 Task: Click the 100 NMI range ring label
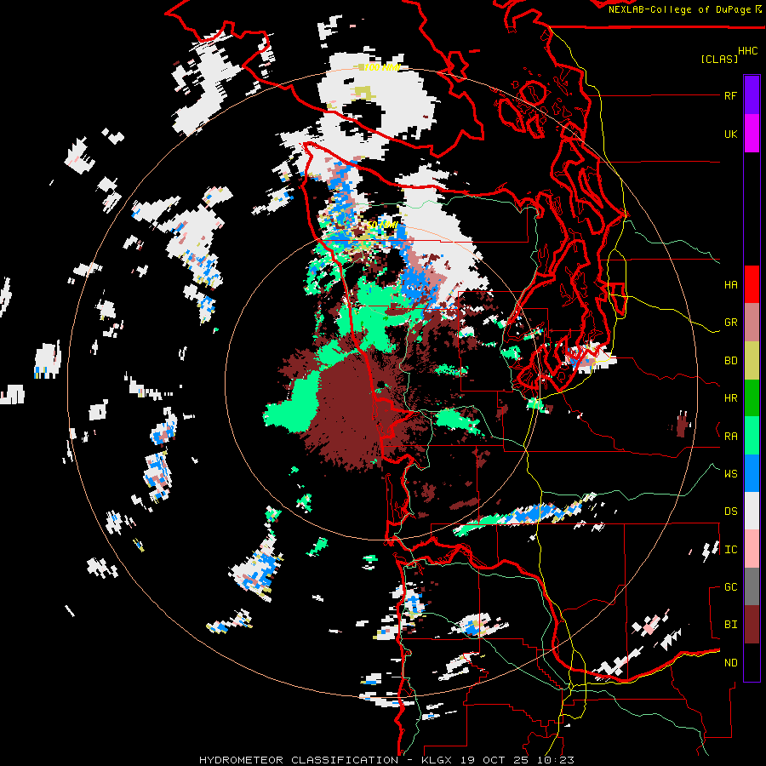click(382, 67)
